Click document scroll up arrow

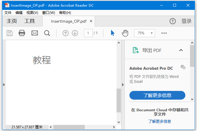pos(119,43)
